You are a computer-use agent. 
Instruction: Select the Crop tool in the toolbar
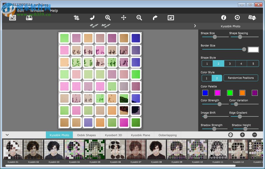coord(76,18)
